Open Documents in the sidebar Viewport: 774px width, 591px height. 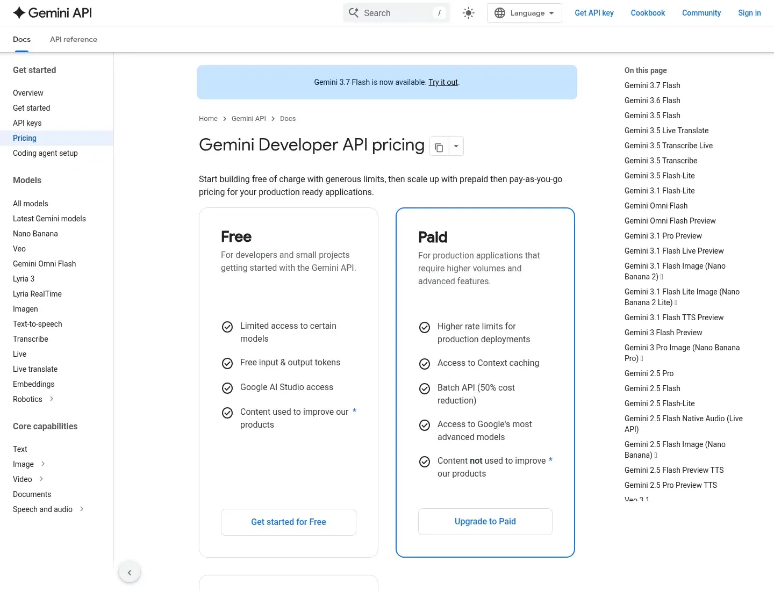(32, 494)
